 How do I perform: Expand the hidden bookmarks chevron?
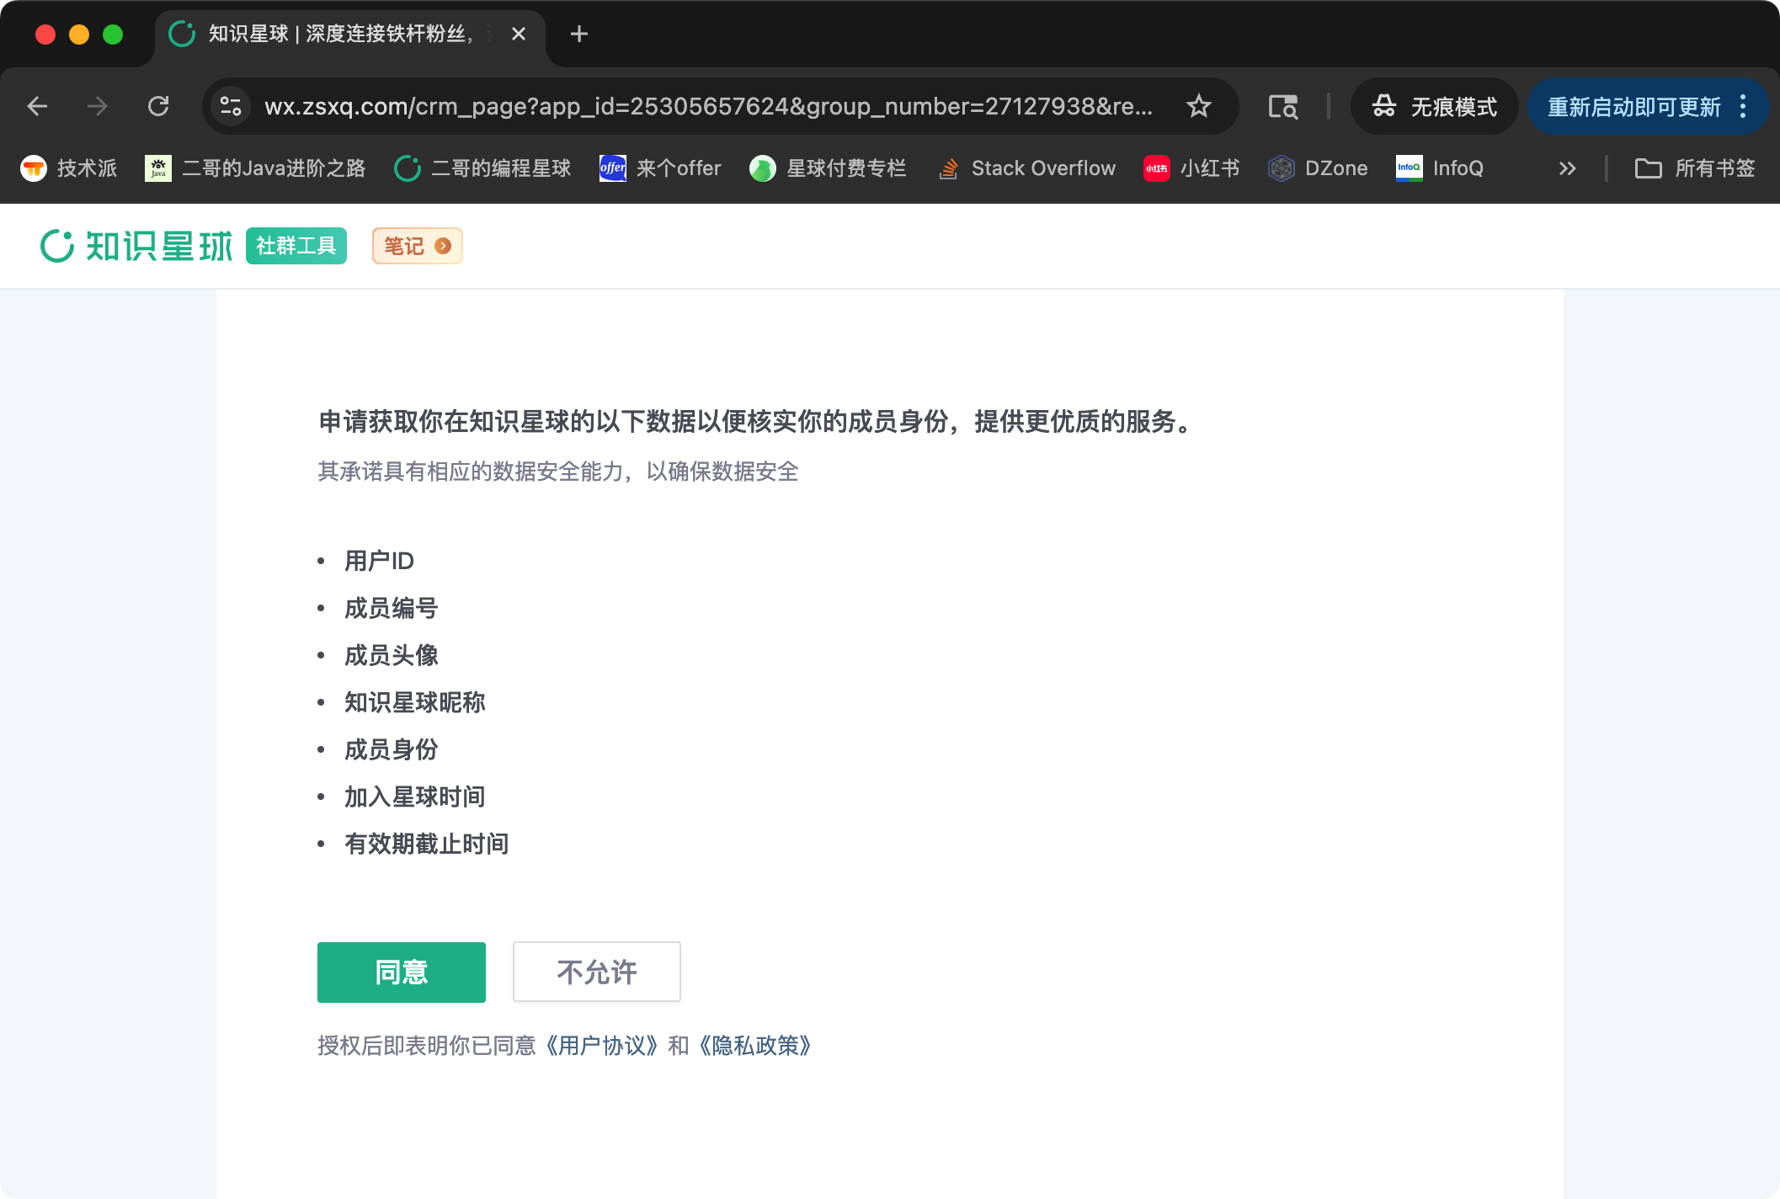1567,168
